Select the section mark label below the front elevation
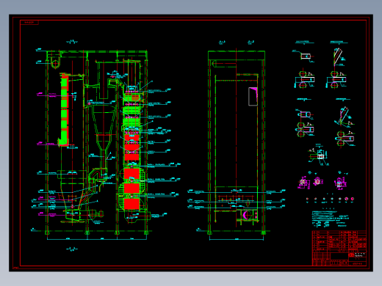382x286 pixels. click(x=71, y=249)
